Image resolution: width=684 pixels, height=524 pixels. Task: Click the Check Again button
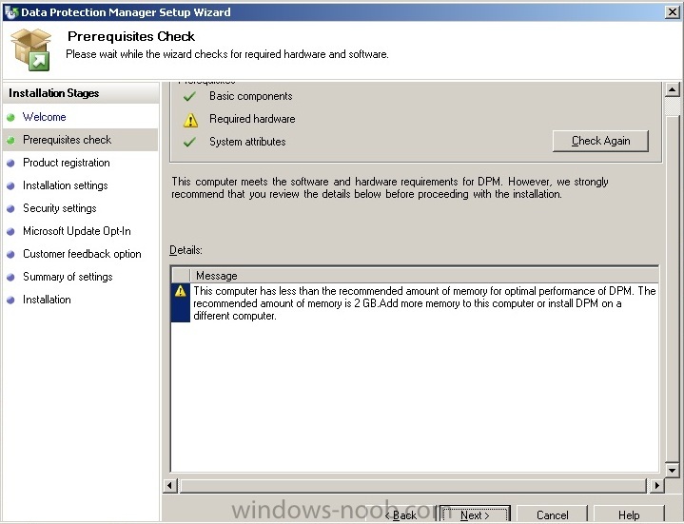click(x=600, y=141)
